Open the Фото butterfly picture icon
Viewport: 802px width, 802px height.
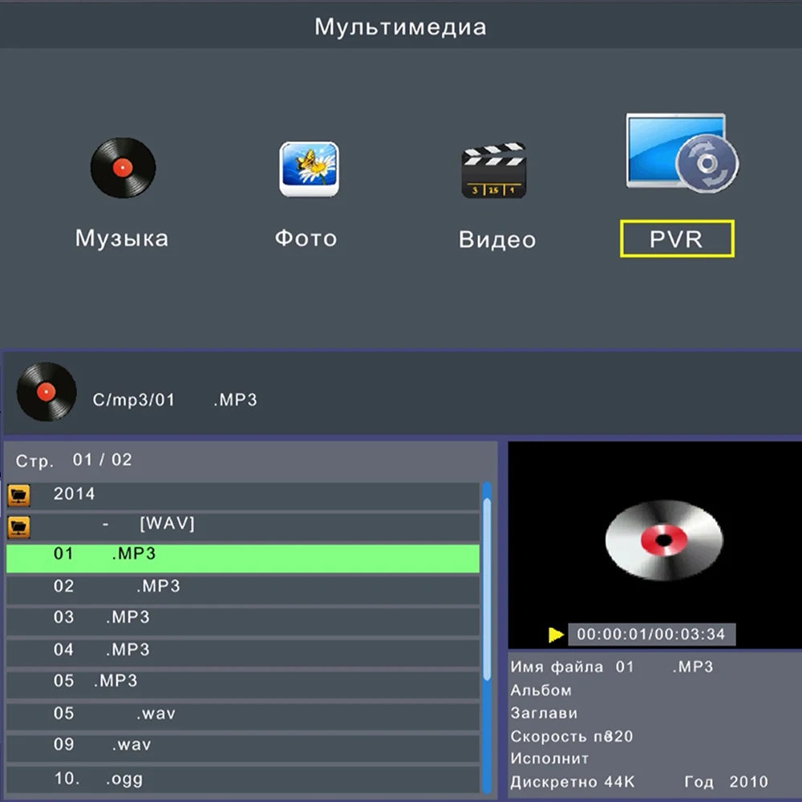click(x=309, y=169)
